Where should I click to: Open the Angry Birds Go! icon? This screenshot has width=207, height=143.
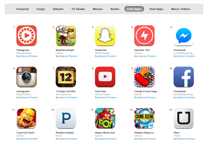click(105, 118)
